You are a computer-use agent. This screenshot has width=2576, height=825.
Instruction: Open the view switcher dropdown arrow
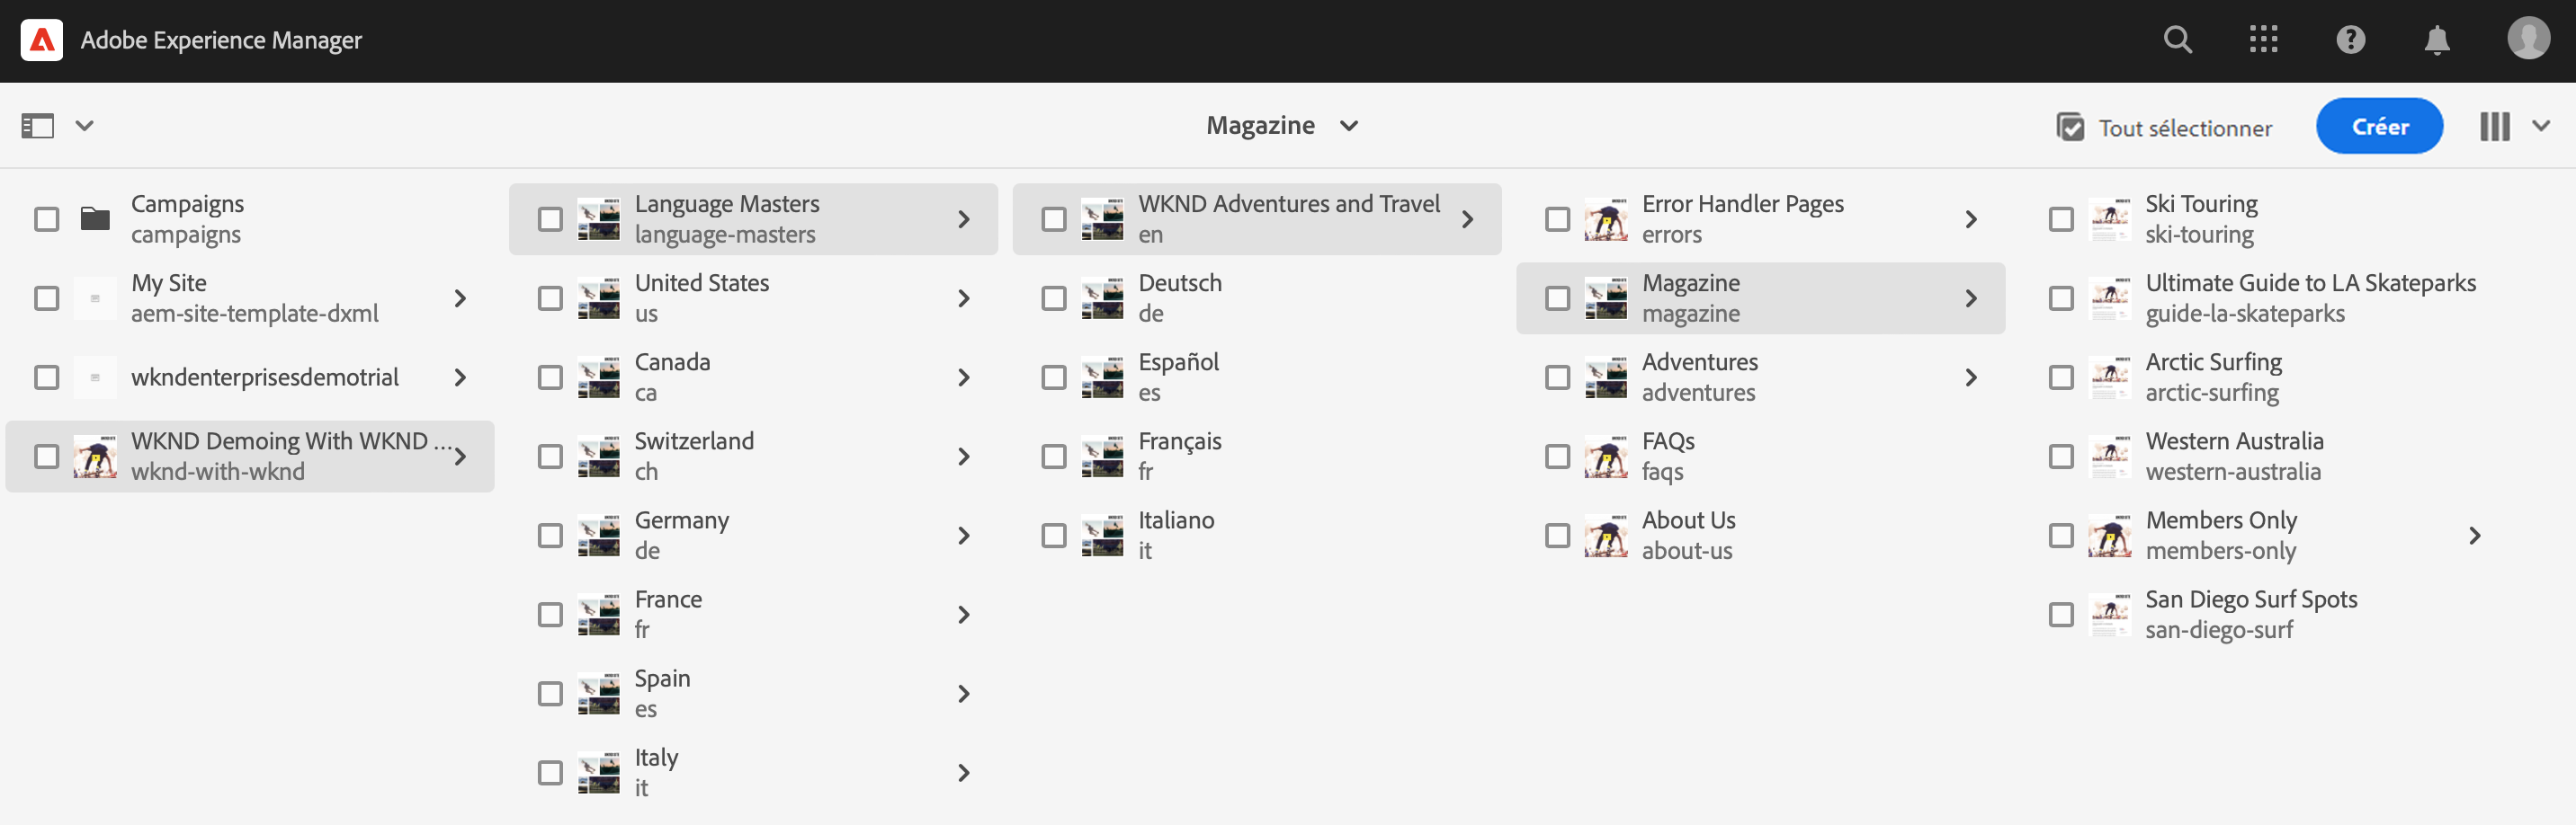pyautogui.click(x=2541, y=126)
